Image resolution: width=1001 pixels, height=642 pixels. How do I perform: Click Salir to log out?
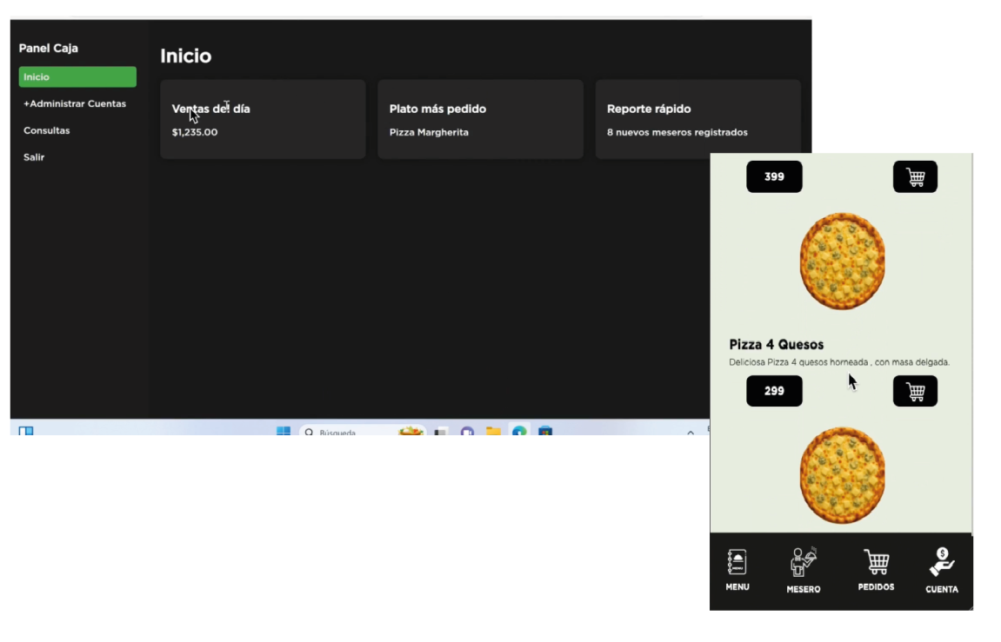[x=34, y=157]
